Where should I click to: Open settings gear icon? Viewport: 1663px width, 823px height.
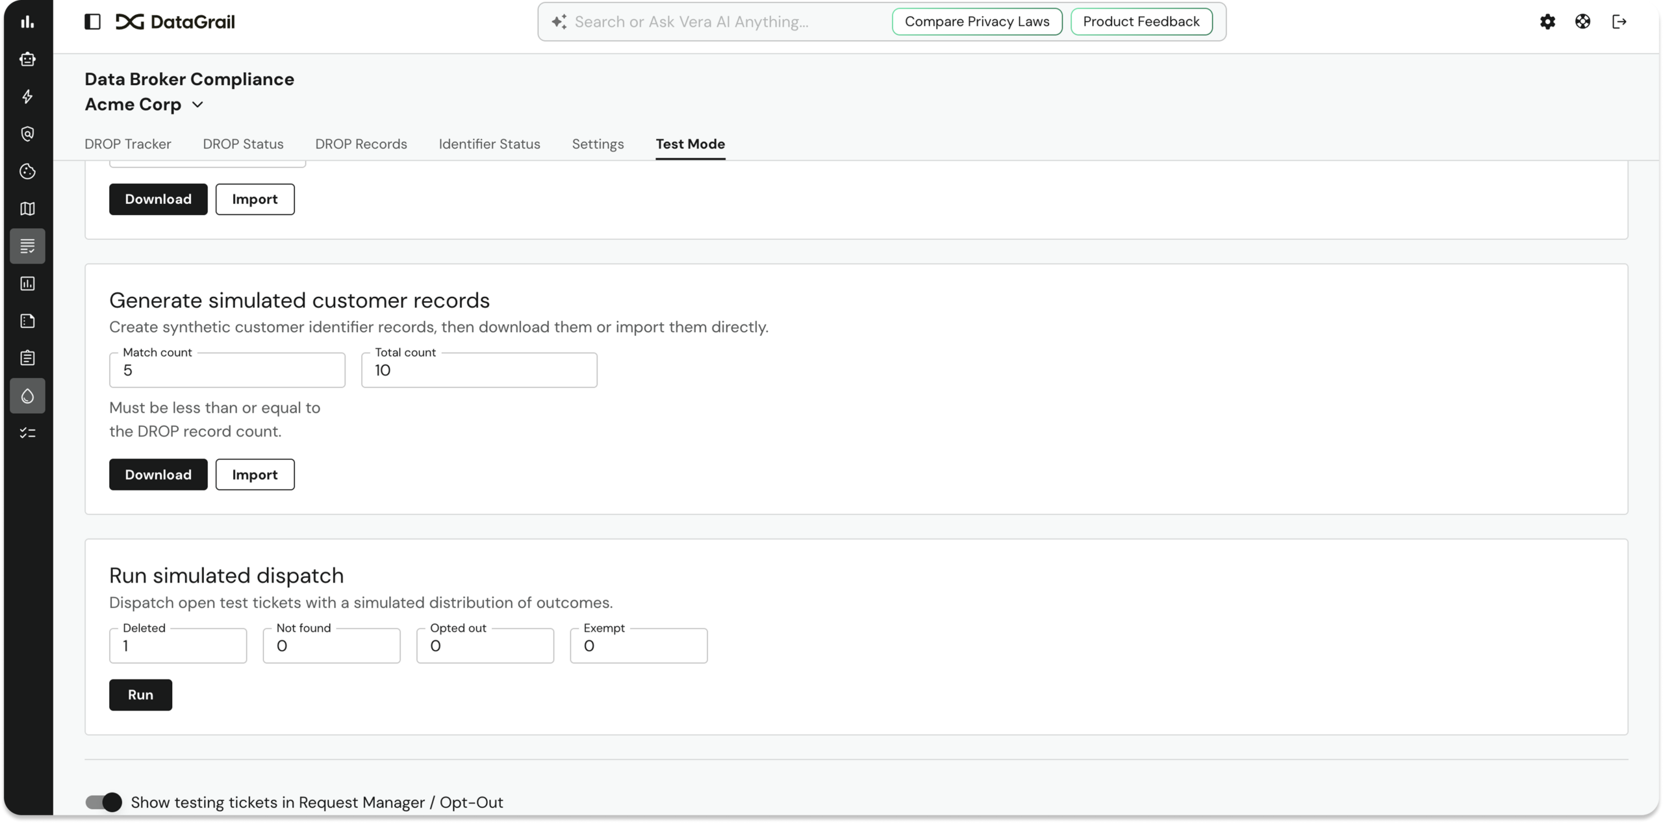coord(1547,21)
